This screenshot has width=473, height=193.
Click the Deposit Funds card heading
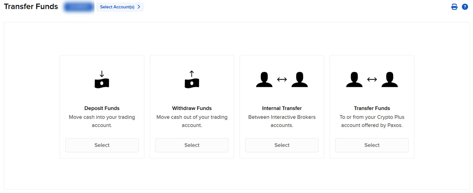pyautogui.click(x=102, y=108)
